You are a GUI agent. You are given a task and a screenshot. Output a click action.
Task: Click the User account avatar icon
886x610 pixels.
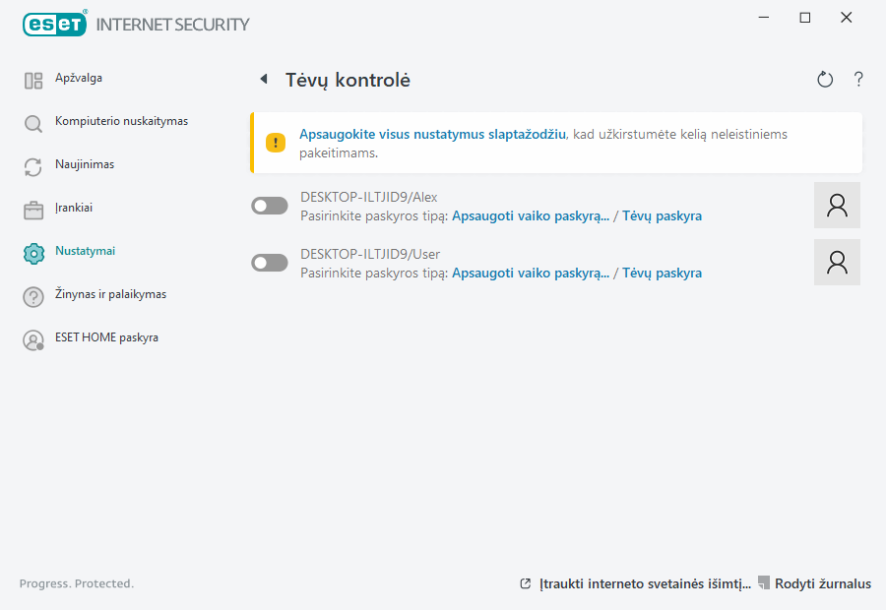(837, 262)
